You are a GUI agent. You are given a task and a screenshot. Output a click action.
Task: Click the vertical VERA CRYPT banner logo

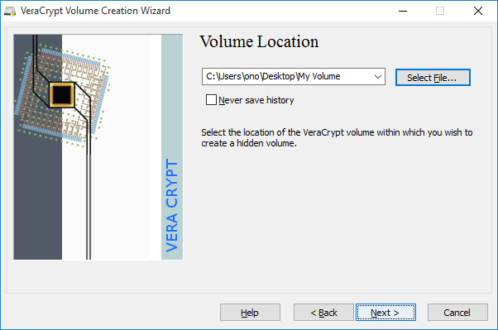click(172, 205)
